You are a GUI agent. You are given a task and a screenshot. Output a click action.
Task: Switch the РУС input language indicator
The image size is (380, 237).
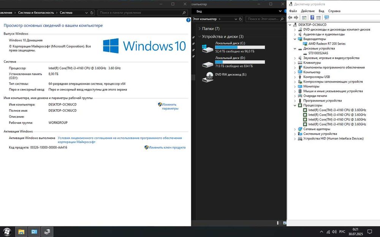(342, 232)
